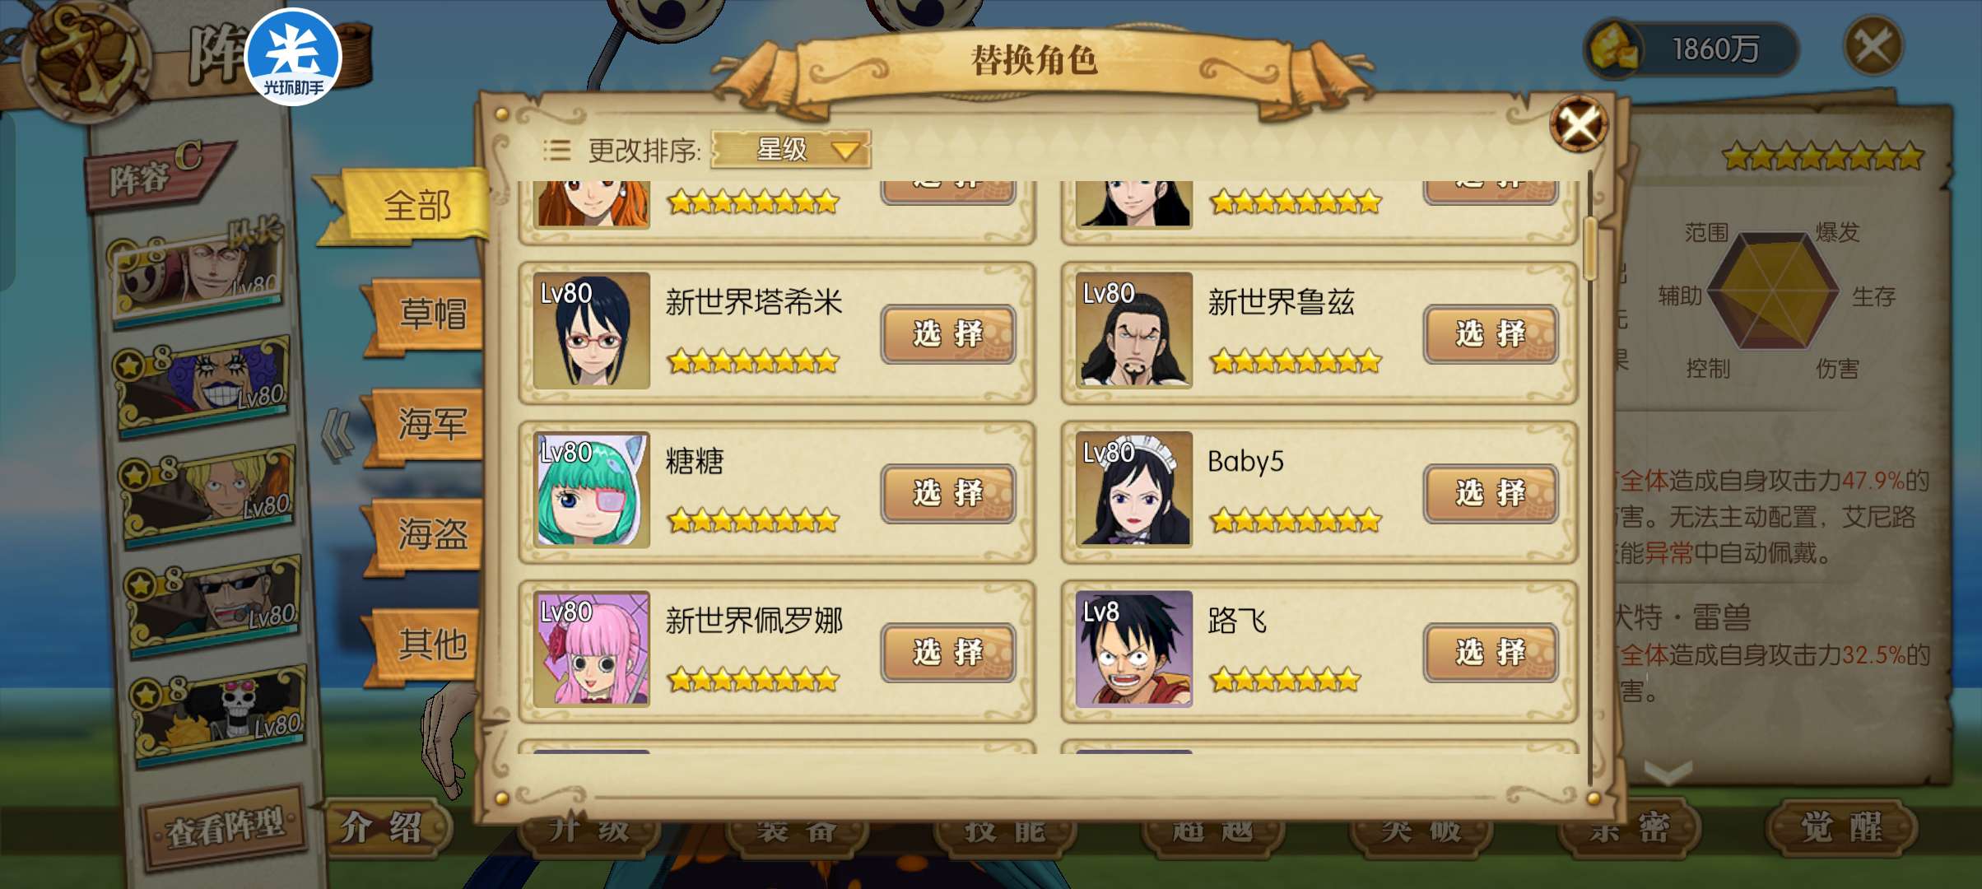
Task: Open the 光环助手 floating assistant icon
Action: click(293, 58)
